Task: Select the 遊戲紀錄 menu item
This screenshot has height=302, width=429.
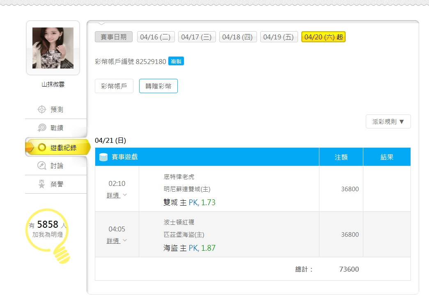Action: pyautogui.click(x=58, y=147)
